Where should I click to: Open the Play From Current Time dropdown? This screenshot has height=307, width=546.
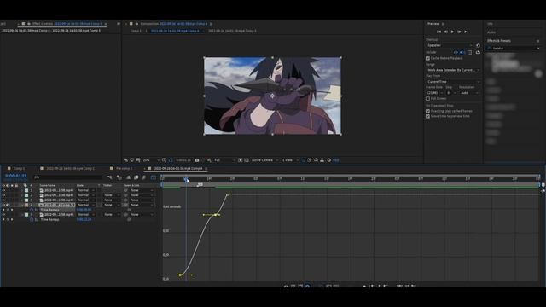[453, 82]
